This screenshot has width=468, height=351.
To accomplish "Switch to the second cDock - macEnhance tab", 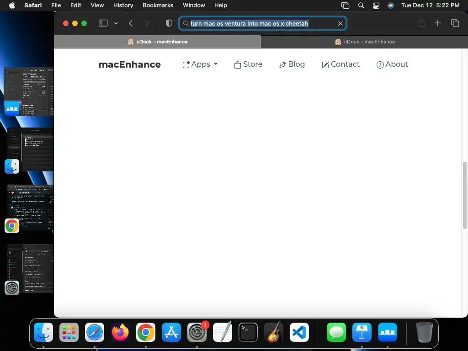I will (364, 42).
